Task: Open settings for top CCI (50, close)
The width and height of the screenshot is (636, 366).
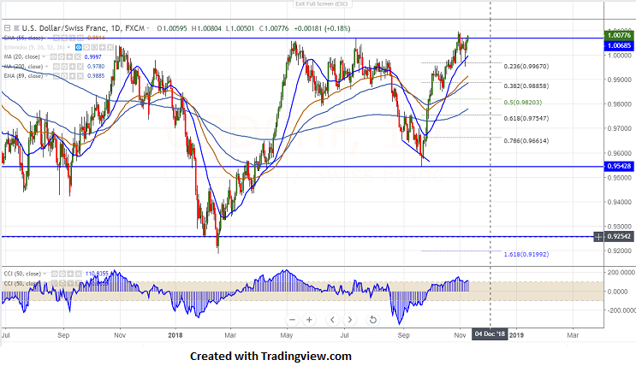Action: 62,274
